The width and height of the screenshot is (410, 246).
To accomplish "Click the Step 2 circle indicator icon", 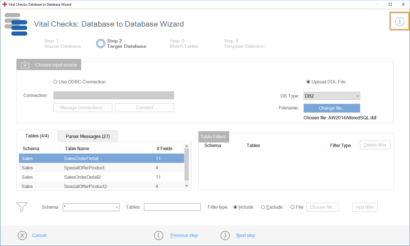I will [100, 44].
